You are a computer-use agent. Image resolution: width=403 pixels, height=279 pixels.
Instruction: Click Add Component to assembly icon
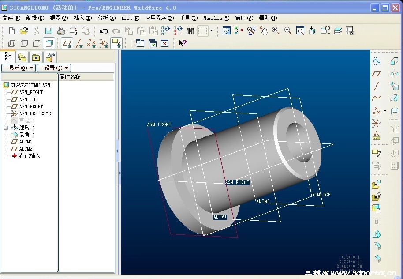coord(376,184)
